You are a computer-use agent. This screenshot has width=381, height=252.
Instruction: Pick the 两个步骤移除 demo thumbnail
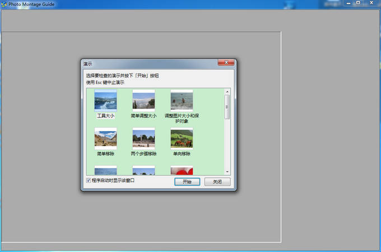(x=143, y=138)
